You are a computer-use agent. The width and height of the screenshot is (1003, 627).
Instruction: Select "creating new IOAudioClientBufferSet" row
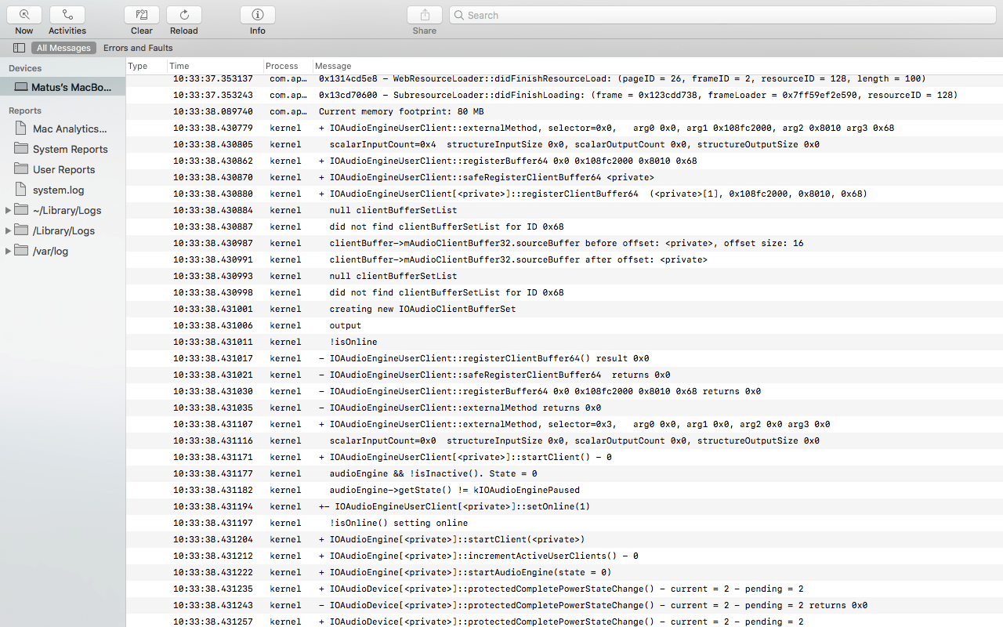564,309
